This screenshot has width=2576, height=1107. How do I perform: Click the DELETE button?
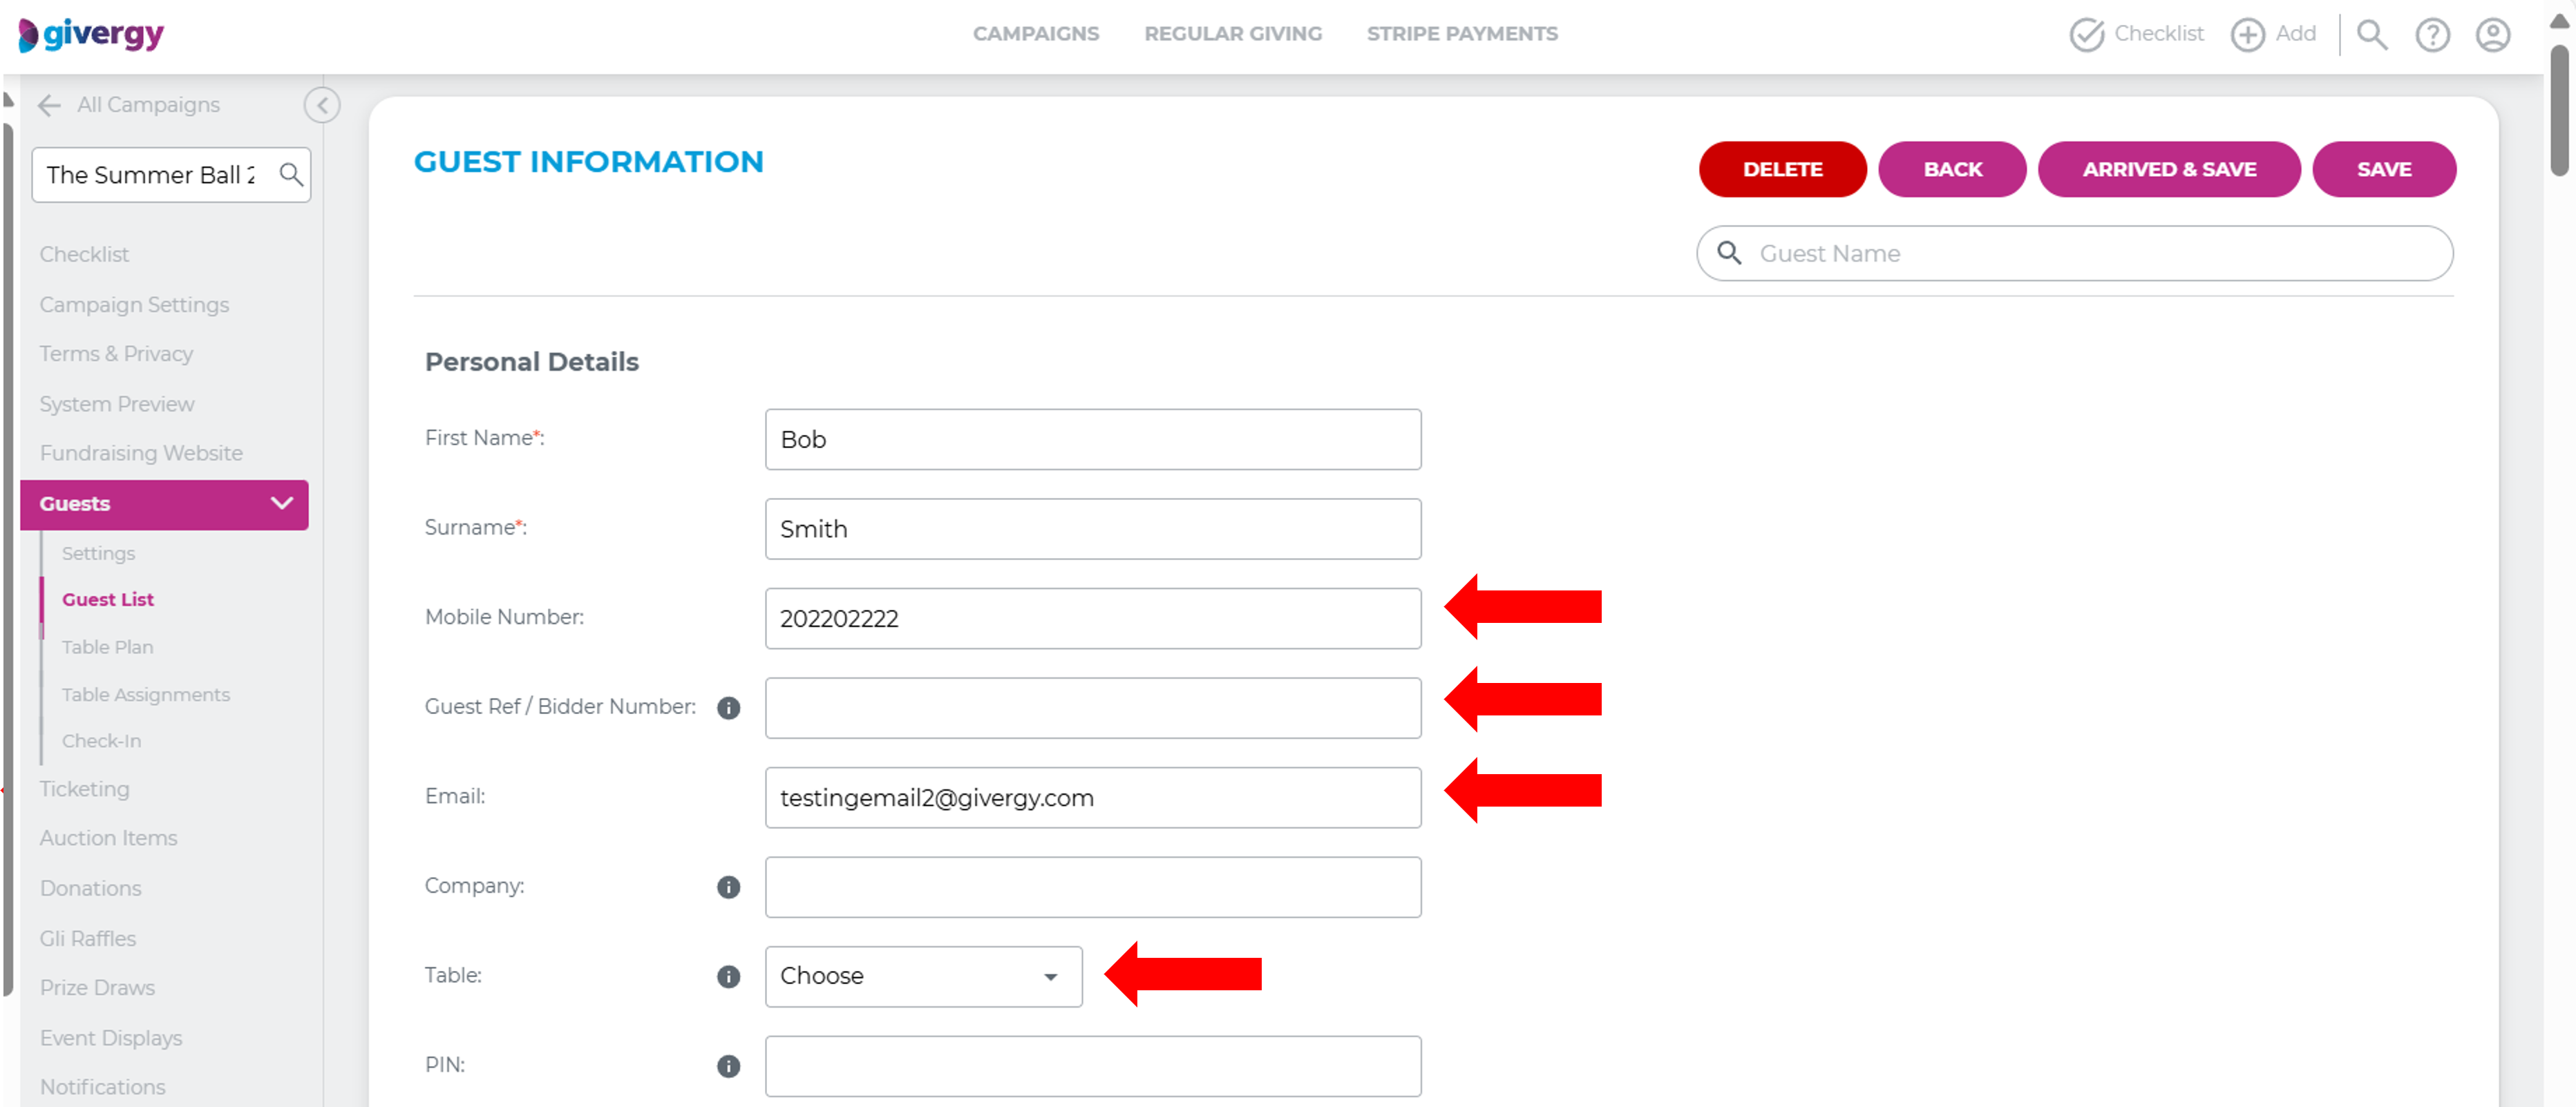pyautogui.click(x=1782, y=169)
